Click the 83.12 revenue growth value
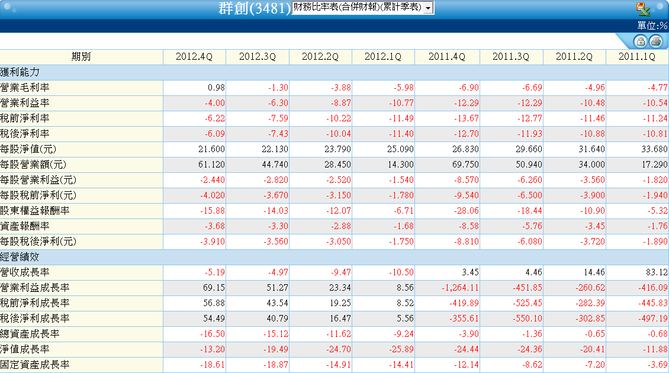669x373 pixels. [657, 272]
